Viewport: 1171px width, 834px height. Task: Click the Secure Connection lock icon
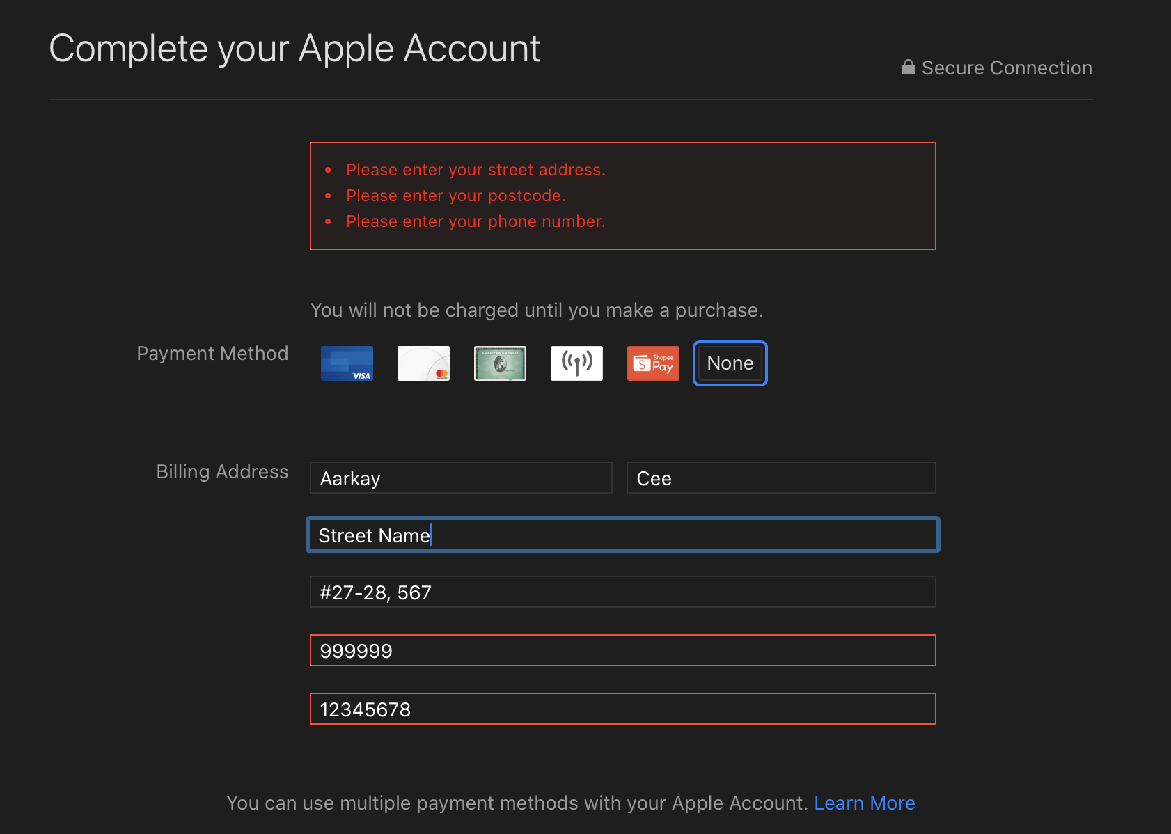[x=909, y=67]
